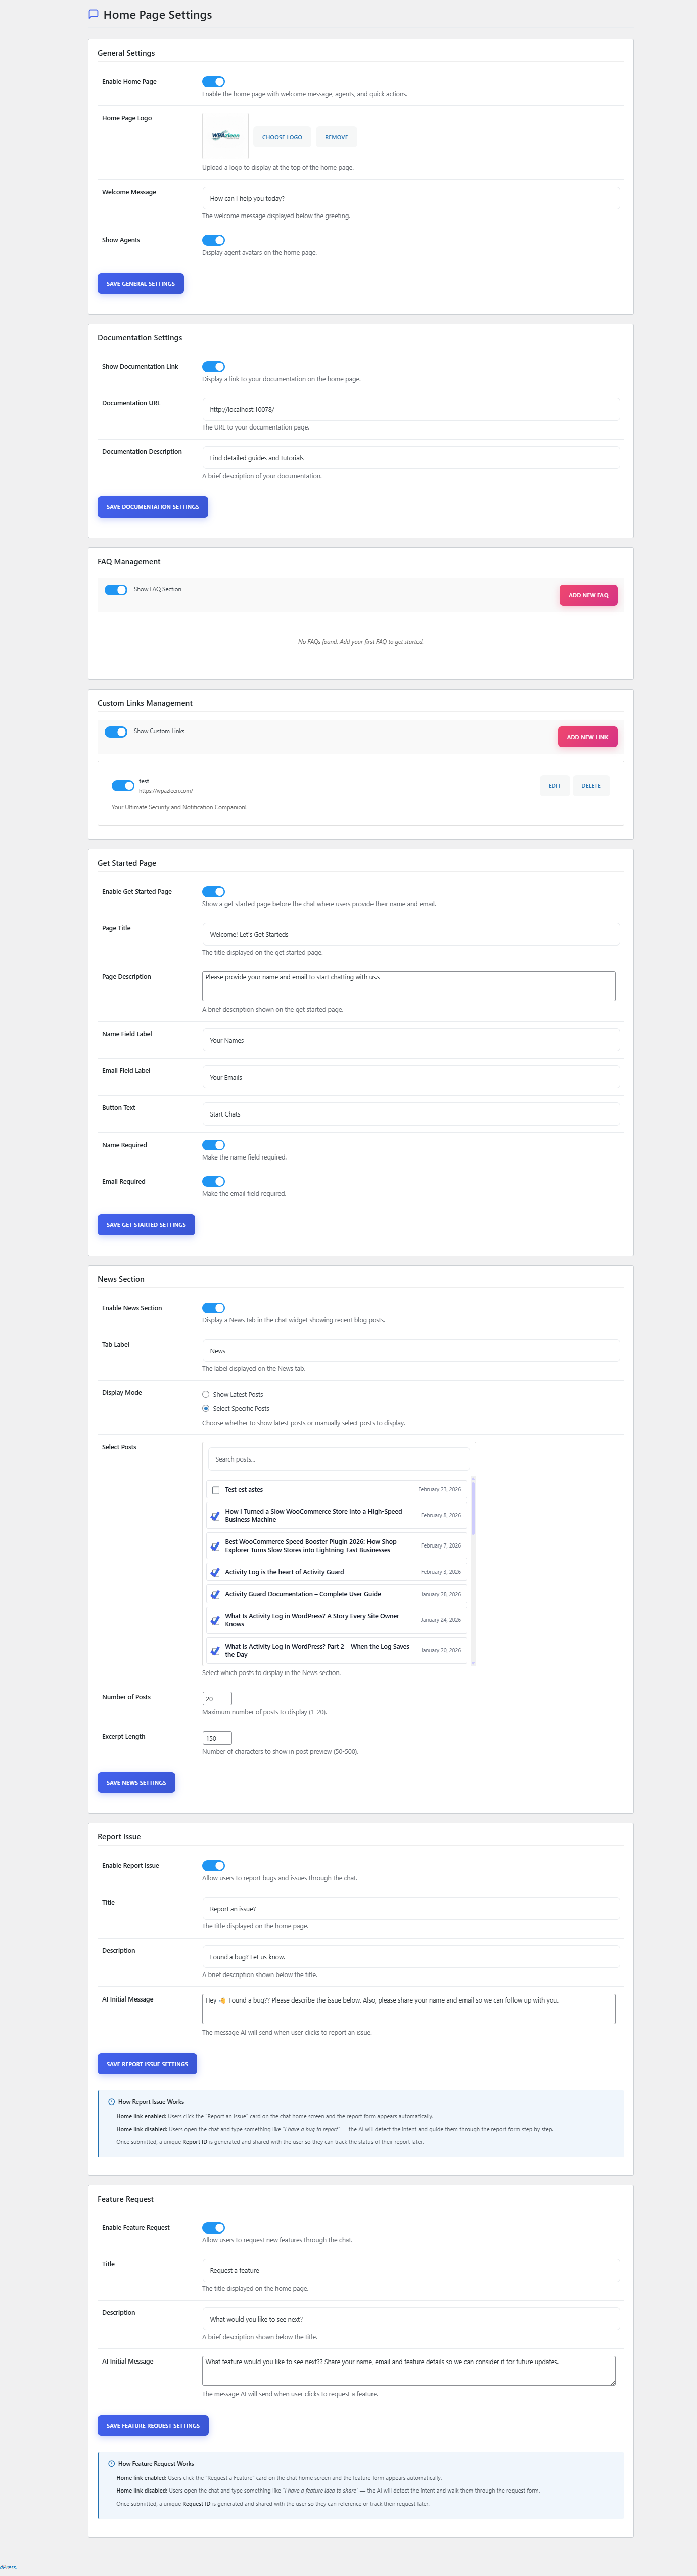Uncheck 'Best WooCommerce Speed Booster Plugin 2026' post
Screen dimensions: 697x2576
point(216,1546)
